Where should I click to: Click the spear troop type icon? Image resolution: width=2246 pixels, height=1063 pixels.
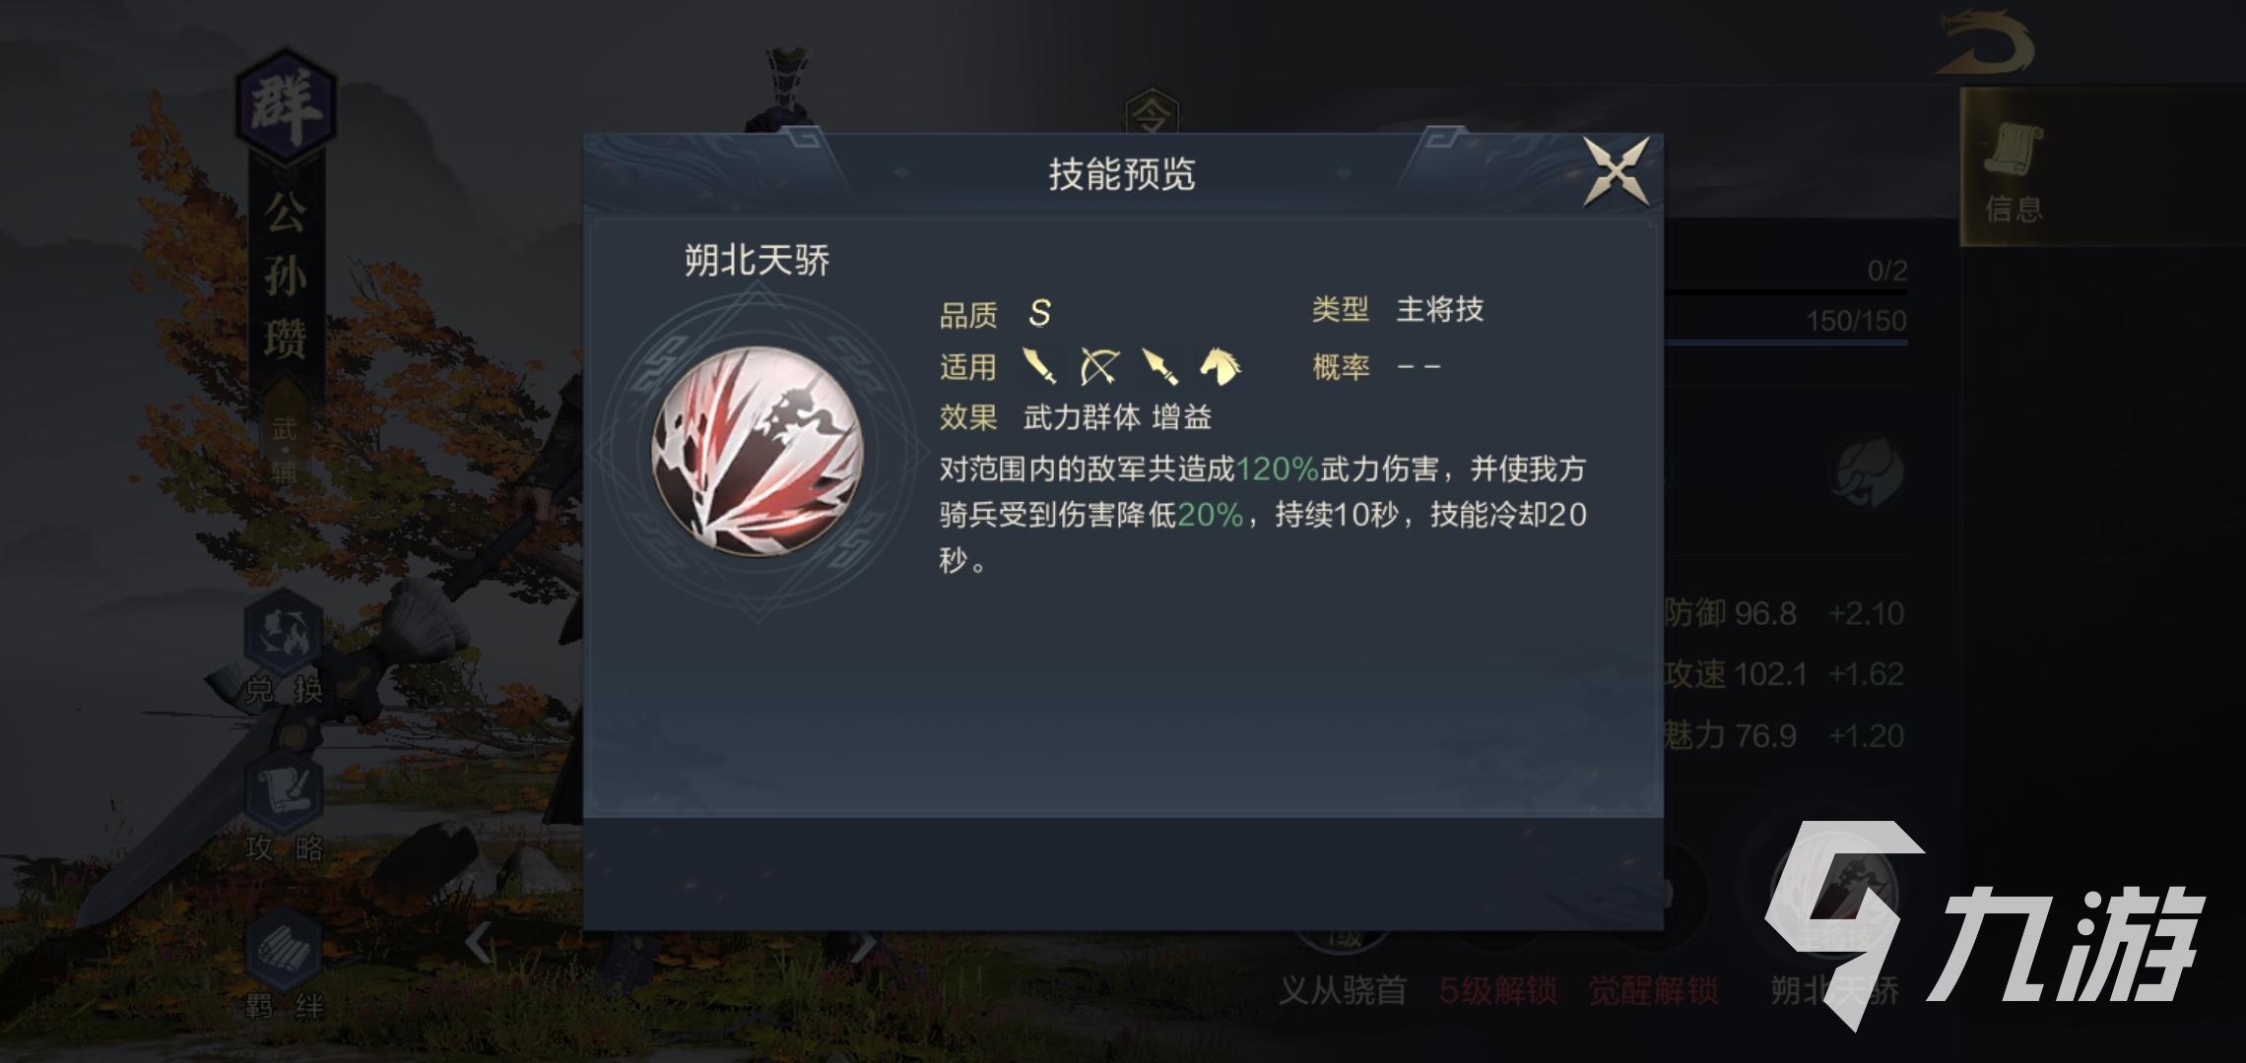(1159, 366)
